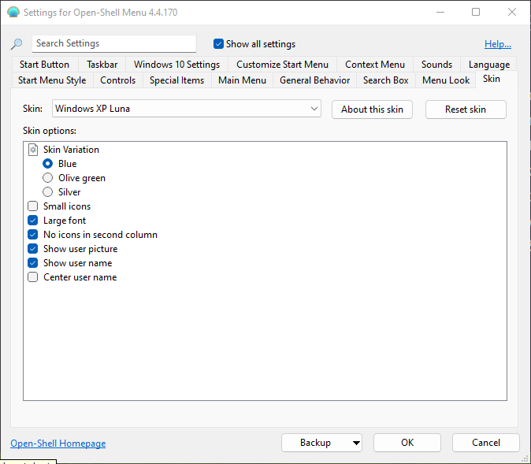Viewport: 531px width, 464px height.
Task: Switch to the Context Menu tab
Action: [x=375, y=65]
